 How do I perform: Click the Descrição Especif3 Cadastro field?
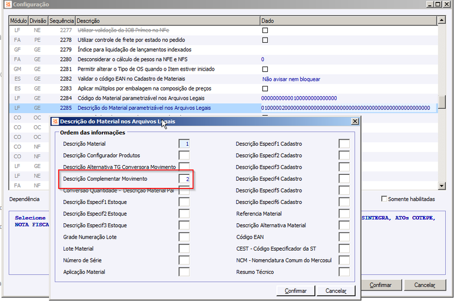tap(344, 167)
